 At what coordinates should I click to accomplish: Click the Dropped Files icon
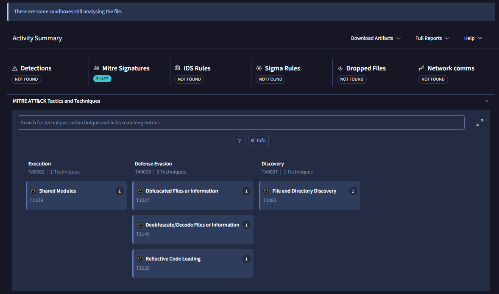(x=340, y=68)
